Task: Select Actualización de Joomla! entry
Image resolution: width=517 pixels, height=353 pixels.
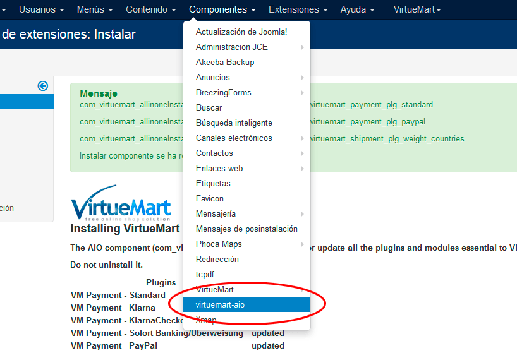Action: 246,32
